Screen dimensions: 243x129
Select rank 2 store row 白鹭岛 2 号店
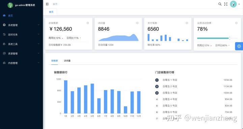194,86
